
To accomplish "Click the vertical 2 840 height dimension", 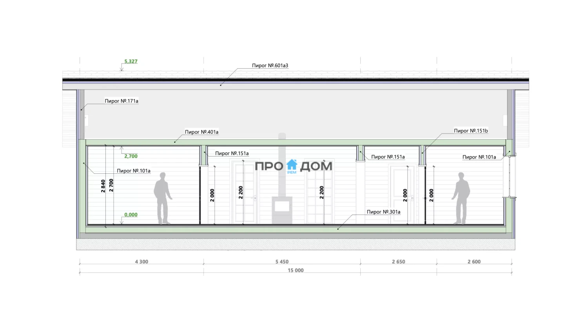I will 103,186.
